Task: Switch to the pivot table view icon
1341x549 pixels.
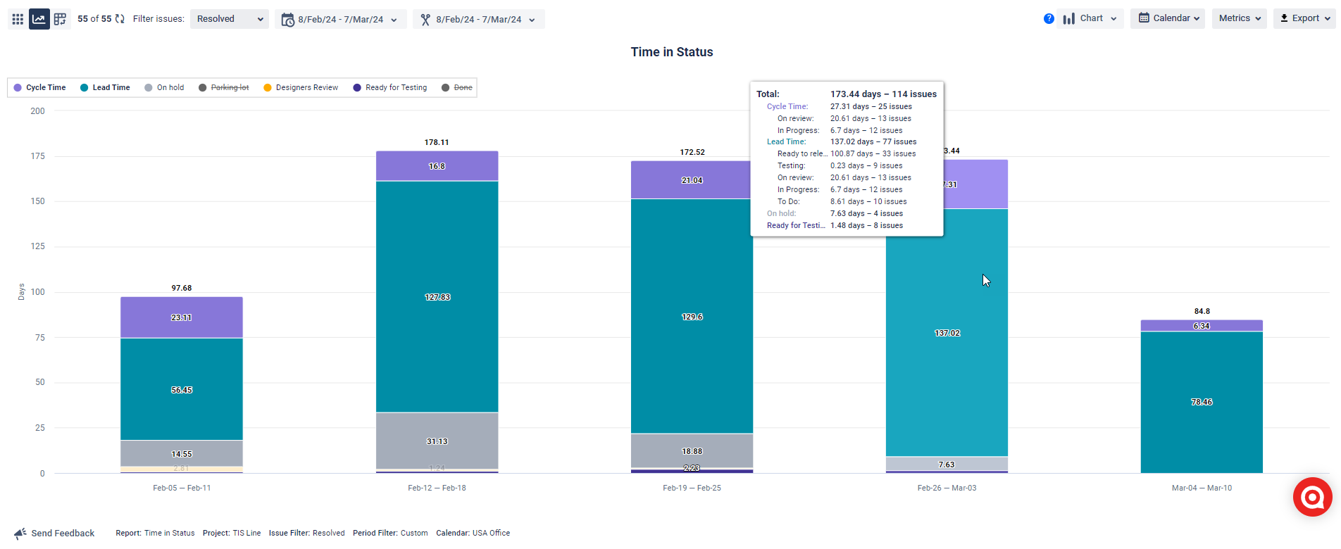Action: [x=60, y=19]
